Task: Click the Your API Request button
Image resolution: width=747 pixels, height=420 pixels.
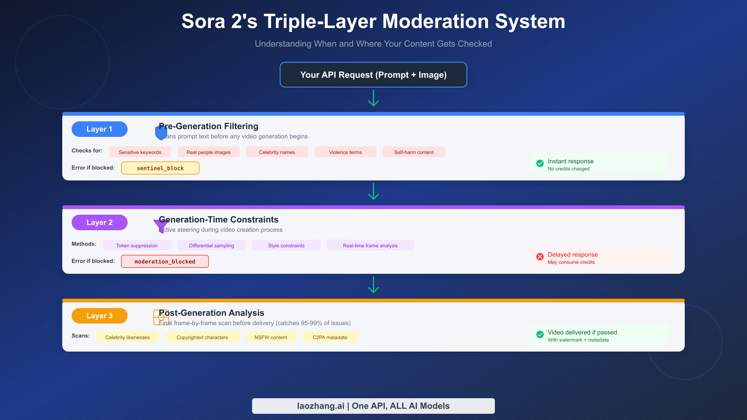Action: (x=373, y=75)
